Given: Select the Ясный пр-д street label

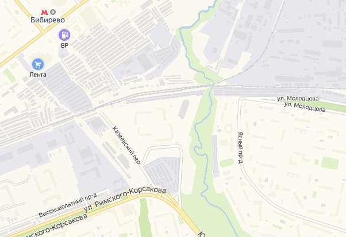Looking at the screenshot, I should 240,147.
